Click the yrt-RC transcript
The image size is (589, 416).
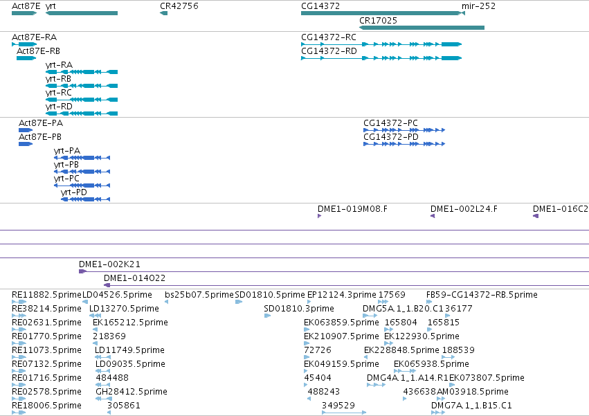(x=82, y=100)
